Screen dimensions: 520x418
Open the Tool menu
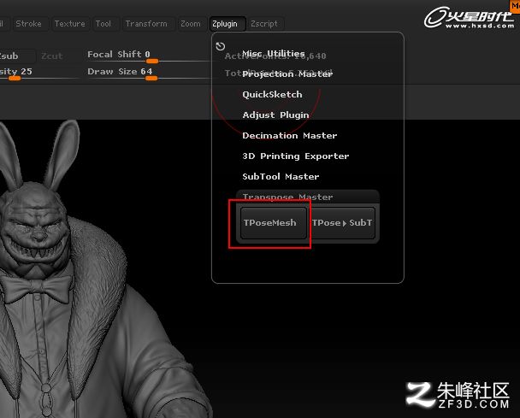[103, 24]
